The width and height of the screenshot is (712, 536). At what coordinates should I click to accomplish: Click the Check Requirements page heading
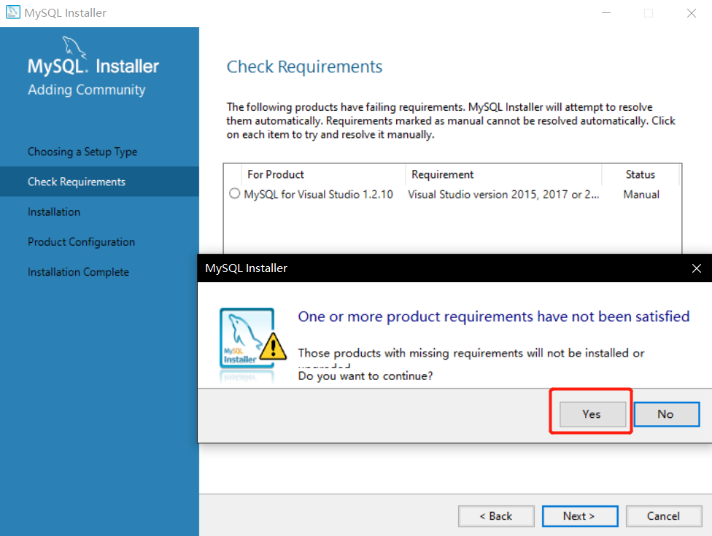click(x=304, y=66)
